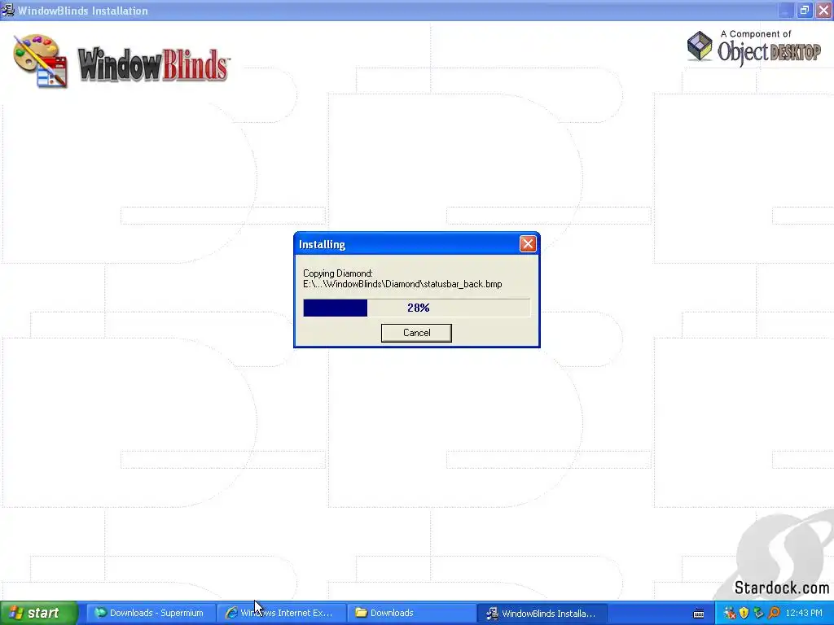Switch to Downloads - Supermium taskbar window
The image size is (834, 625).
click(150, 613)
